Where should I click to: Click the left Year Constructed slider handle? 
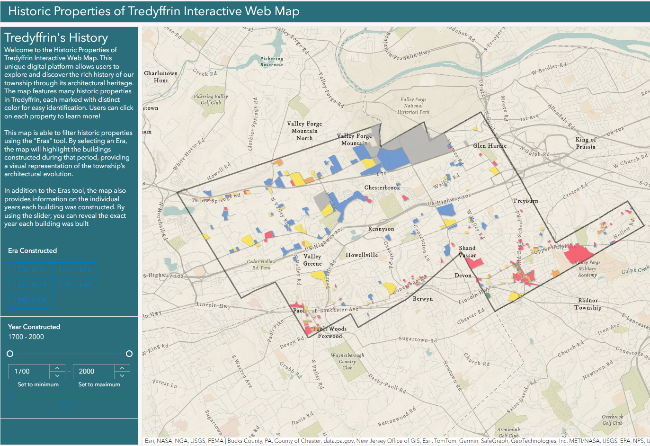(x=9, y=354)
